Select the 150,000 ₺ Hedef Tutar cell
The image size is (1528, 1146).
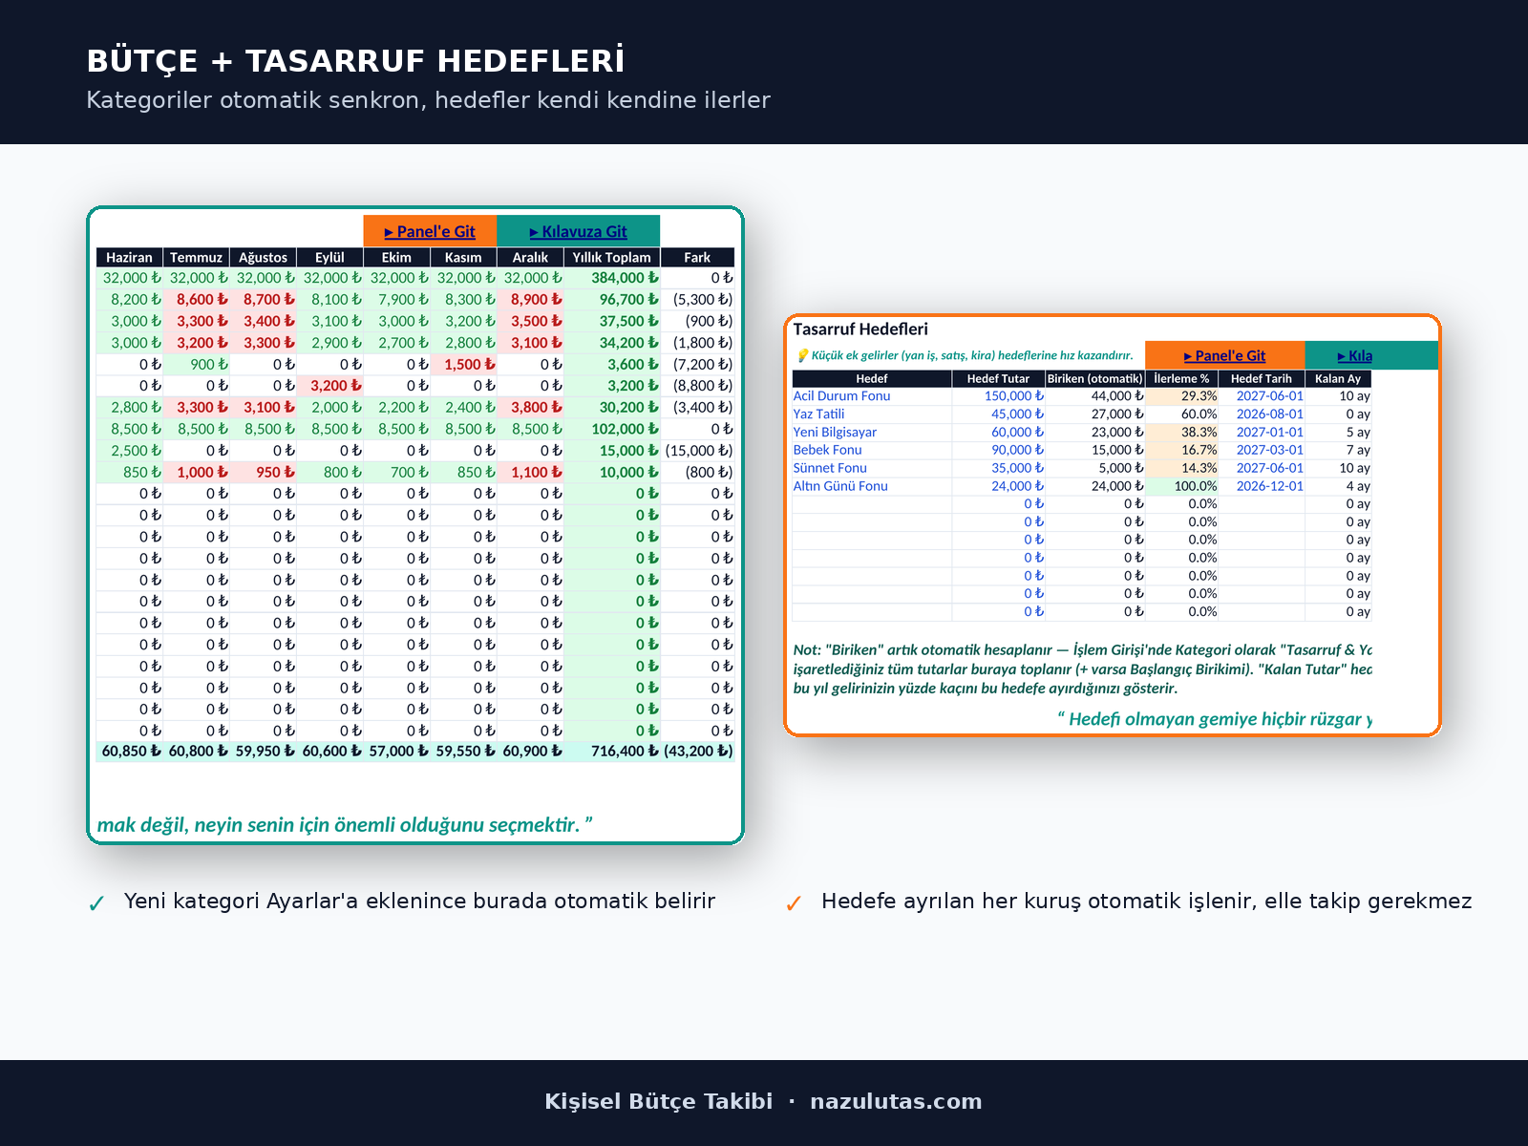click(x=999, y=396)
